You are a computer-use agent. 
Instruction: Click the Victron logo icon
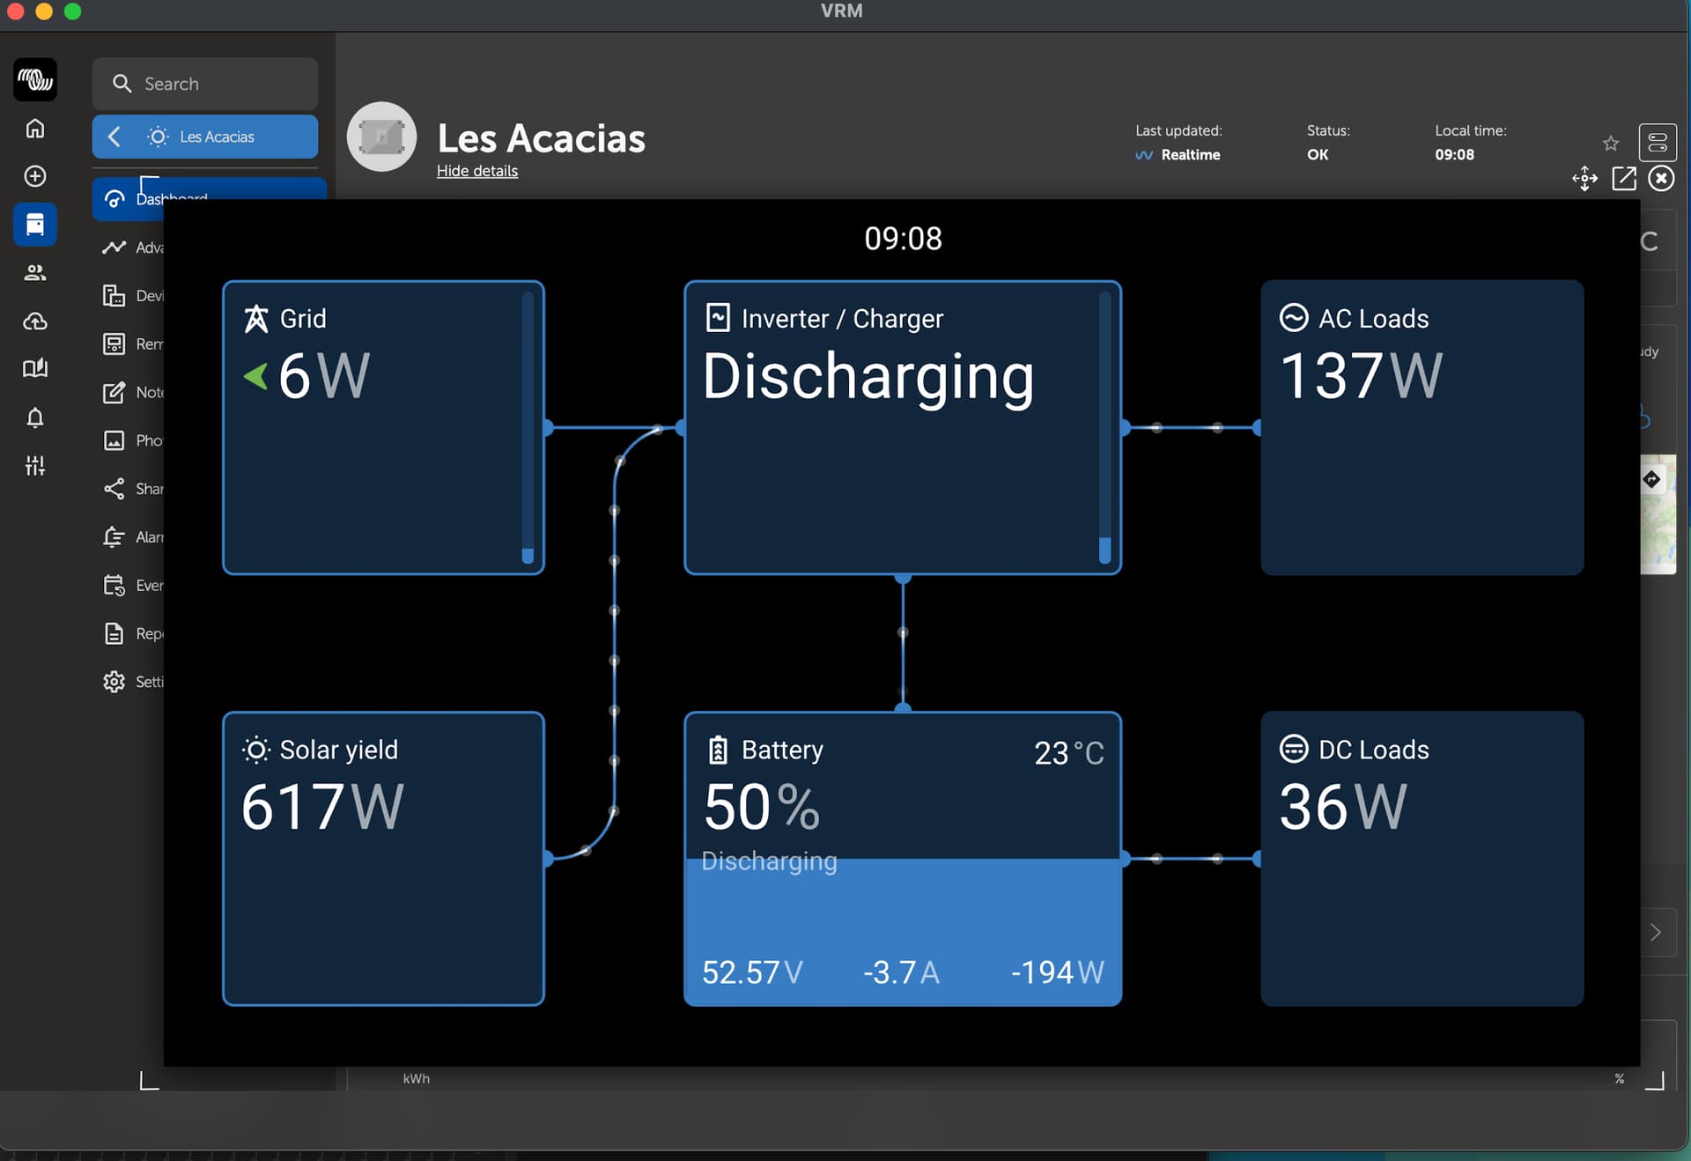pos(35,80)
